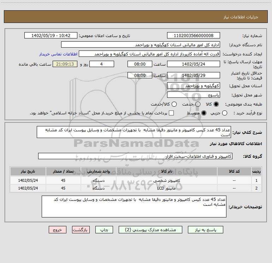The image size is (272, 263).
Task: Click the کد کالا column header
Action: [x=234, y=171]
